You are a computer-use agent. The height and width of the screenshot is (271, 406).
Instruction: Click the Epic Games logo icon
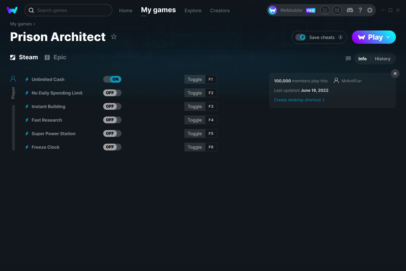[x=47, y=57]
